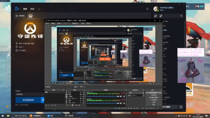Toggle the lock on bottom 文本 (GDI+) source
Image resolution: width=210 pixels, height=118 pixels.
83,103
